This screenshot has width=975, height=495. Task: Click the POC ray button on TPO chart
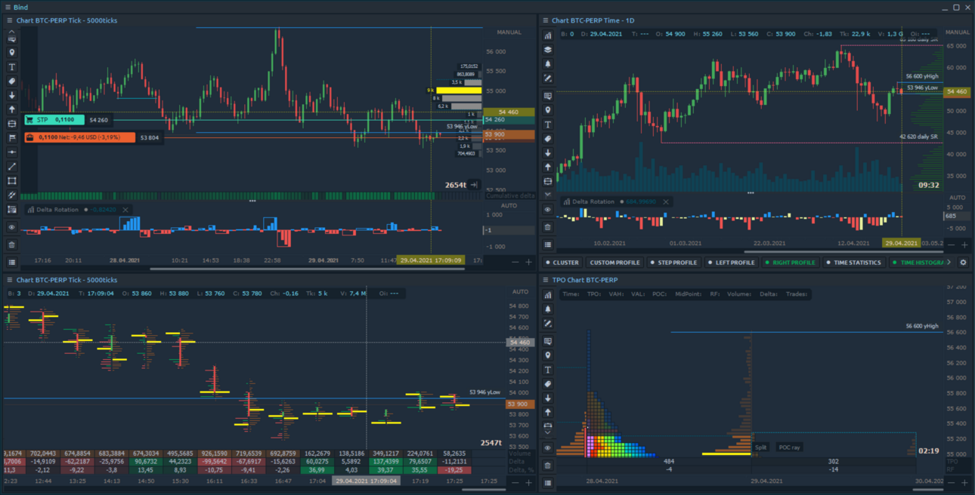pyautogui.click(x=789, y=447)
